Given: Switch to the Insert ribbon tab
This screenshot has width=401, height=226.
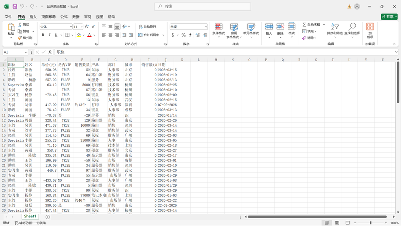Looking at the screenshot, I should (x=33, y=17).
